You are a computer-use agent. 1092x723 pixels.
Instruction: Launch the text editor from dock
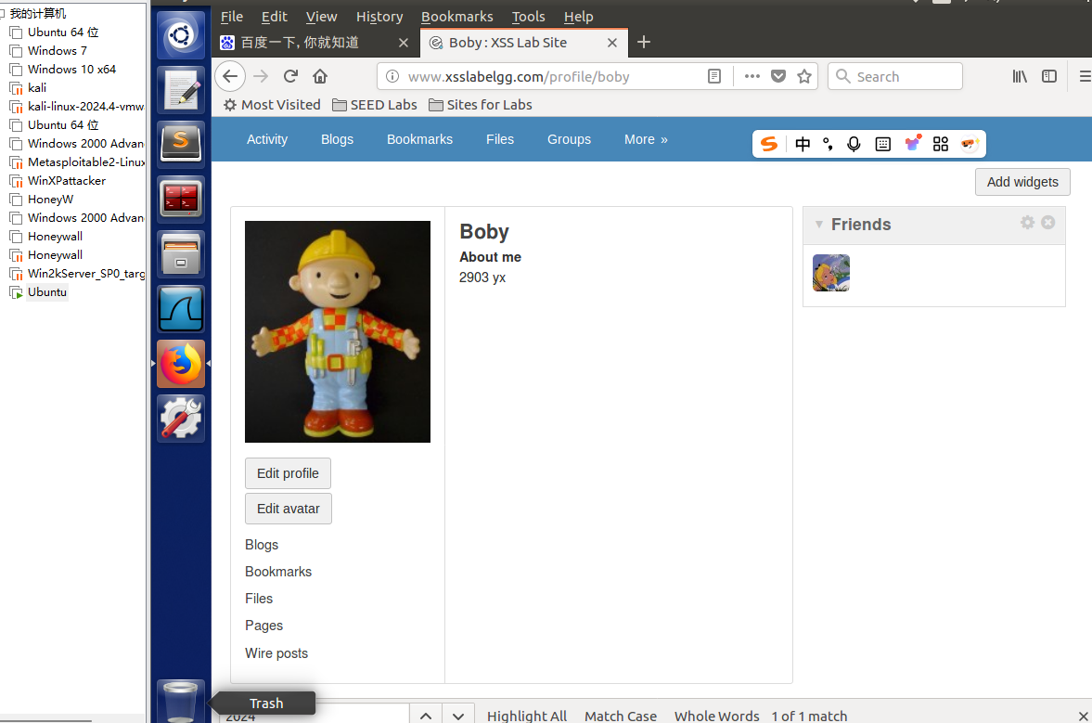click(x=181, y=90)
